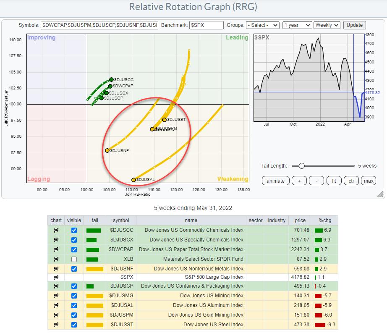The height and width of the screenshot is (333, 387).
Task: Open the Weekly interval dropdown
Action: click(327, 25)
